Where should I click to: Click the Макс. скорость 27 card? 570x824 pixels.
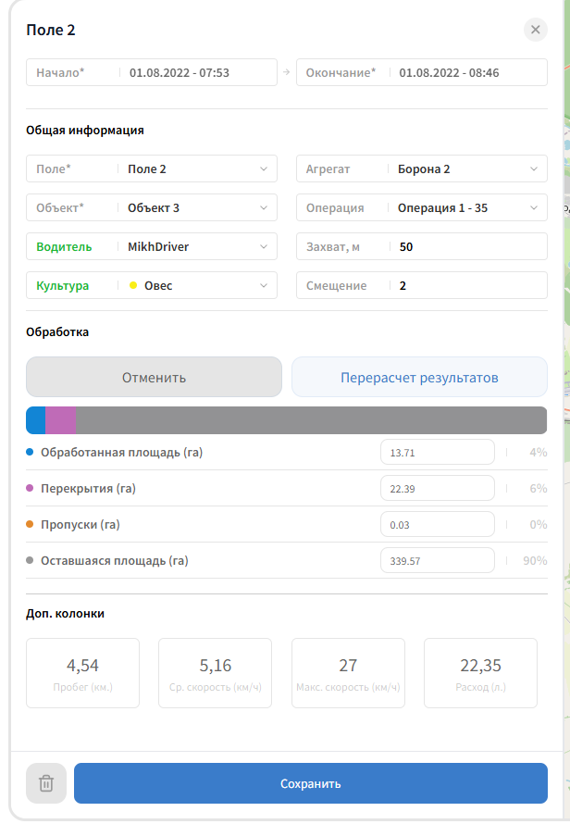(348, 673)
